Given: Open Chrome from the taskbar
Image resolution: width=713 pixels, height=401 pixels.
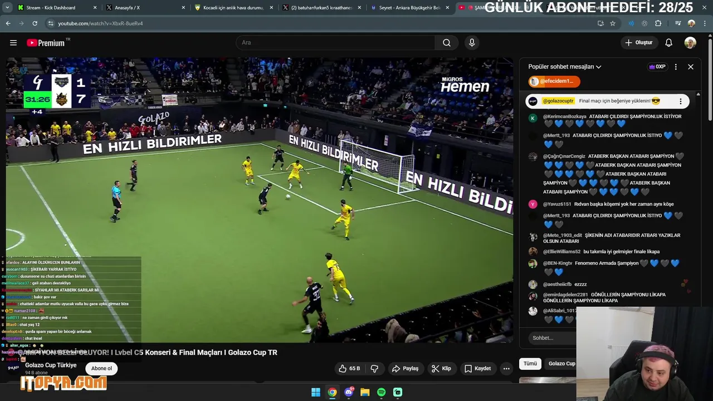Looking at the screenshot, I should [332, 392].
